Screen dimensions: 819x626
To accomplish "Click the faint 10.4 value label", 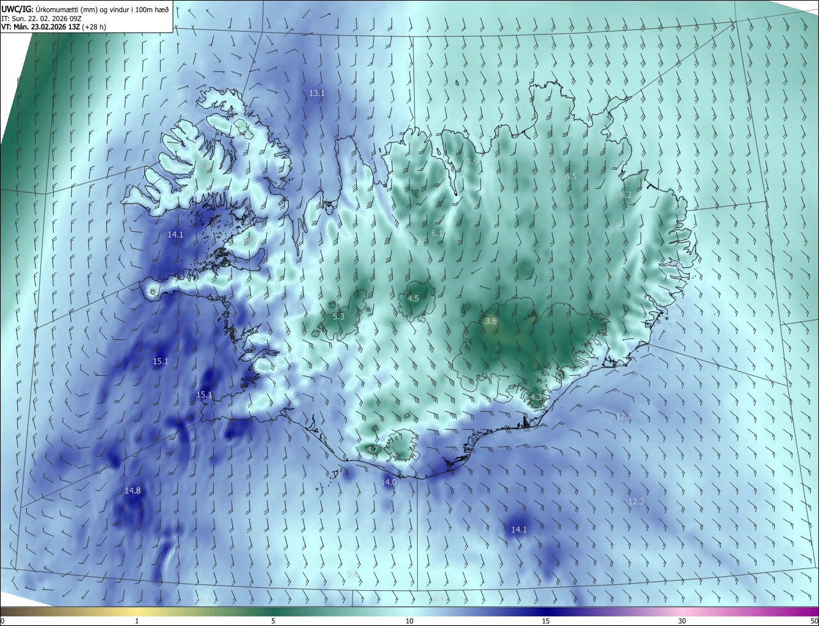I will tap(203, 600).
